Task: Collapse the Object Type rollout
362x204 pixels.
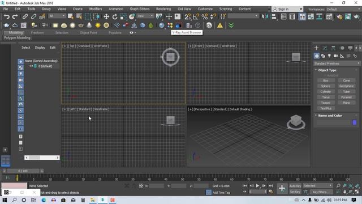Action: click(327, 70)
